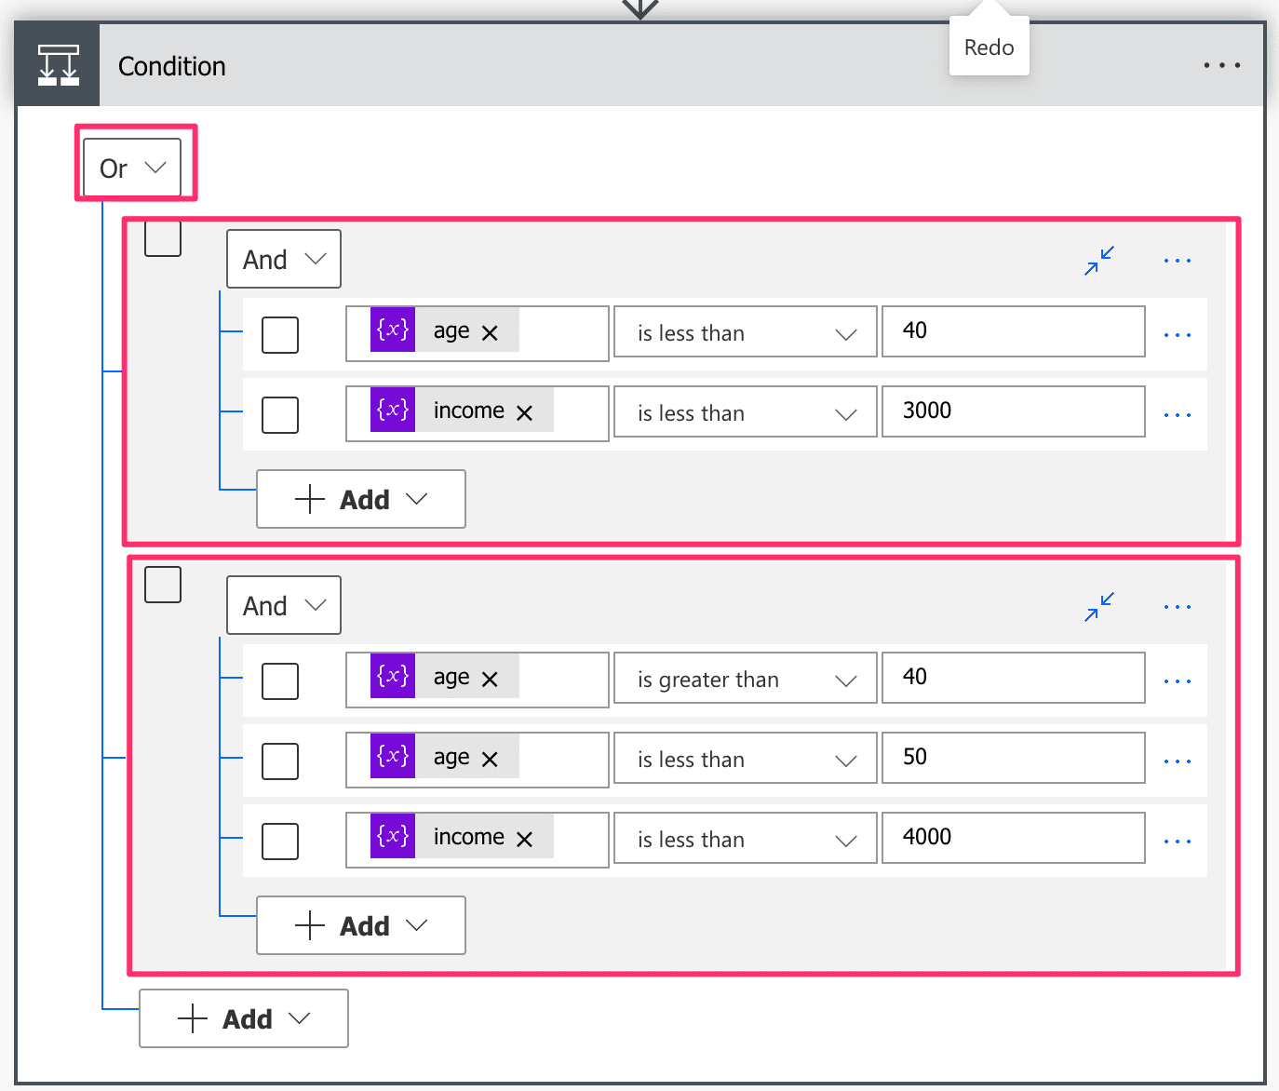Collapse the first And group
The height and width of the screenshot is (1091, 1279).
coord(1098,261)
